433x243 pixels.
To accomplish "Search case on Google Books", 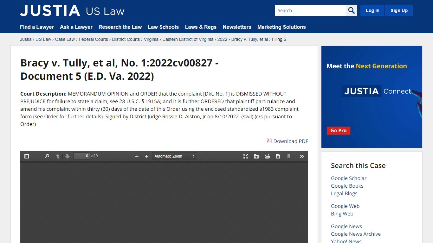I will (x=347, y=186).
